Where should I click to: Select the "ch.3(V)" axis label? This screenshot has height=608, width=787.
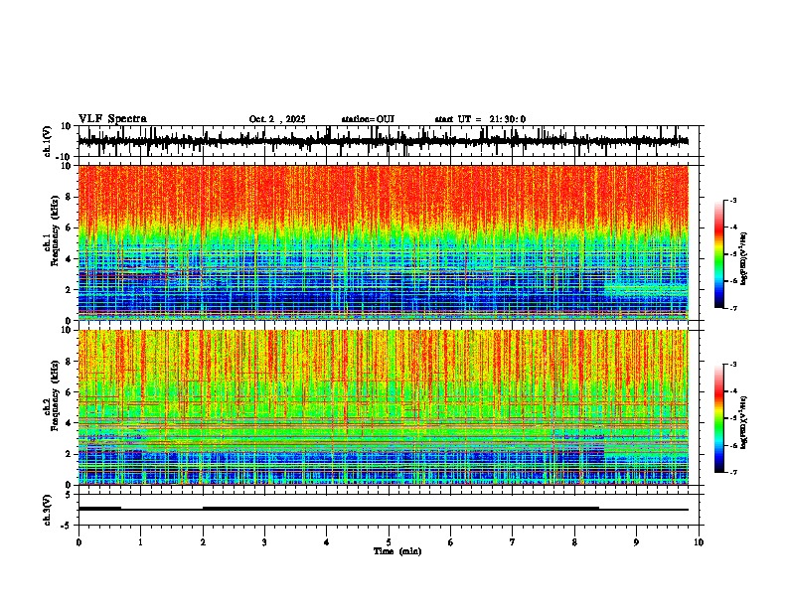[48, 510]
